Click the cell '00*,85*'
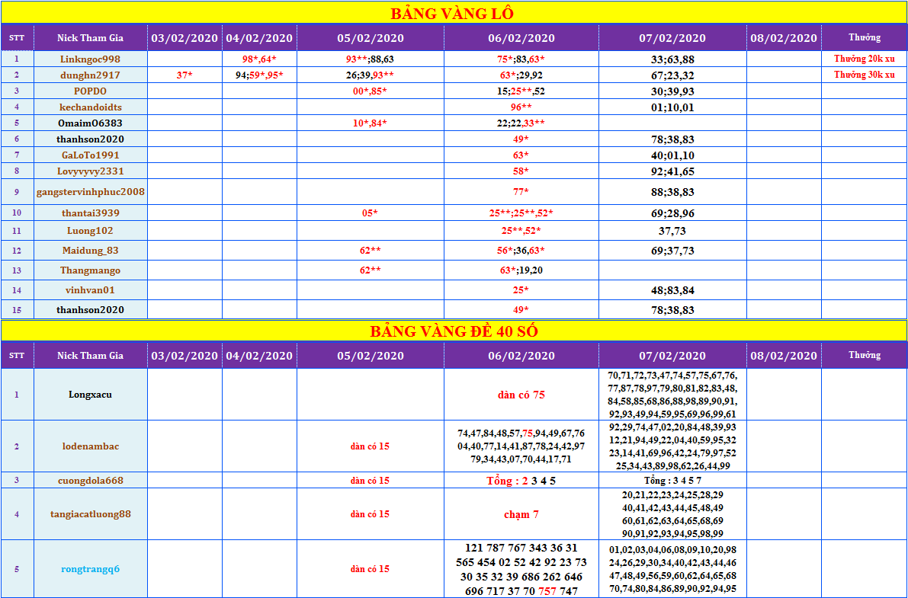This screenshot has width=908, height=598. pos(371,91)
